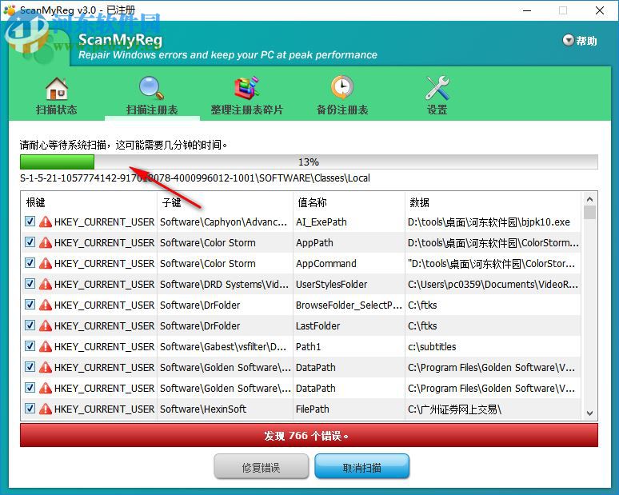619x495 pixels.
Task: Uncheck the AppPath entry checkbox
Action: click(30, 242)
